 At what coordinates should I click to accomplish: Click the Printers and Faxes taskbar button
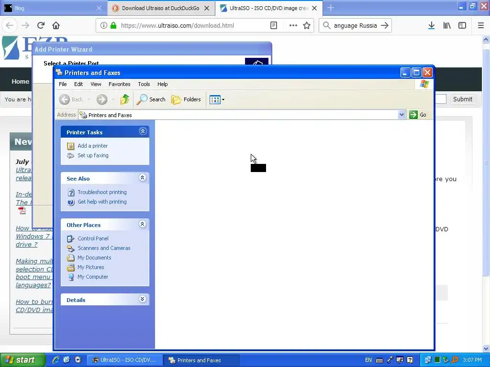[x=201, y=360]
